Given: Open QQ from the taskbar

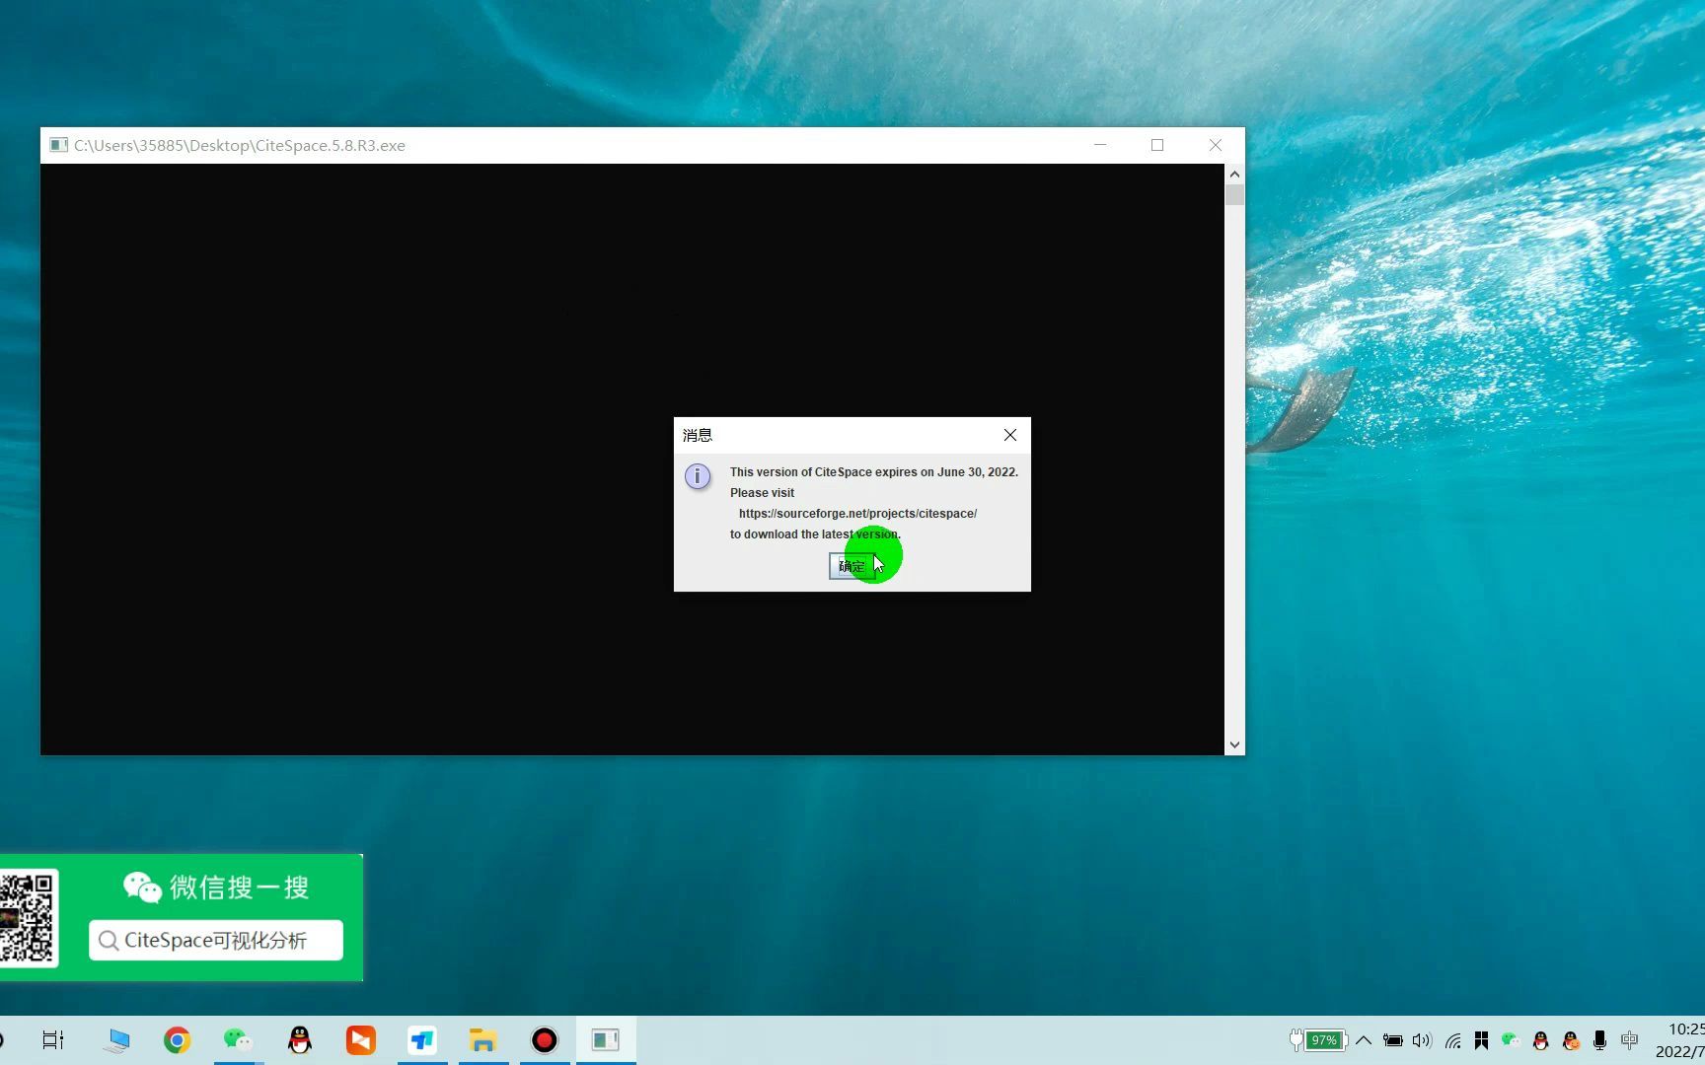Looking at the screenshot, I should point(299,1039).
